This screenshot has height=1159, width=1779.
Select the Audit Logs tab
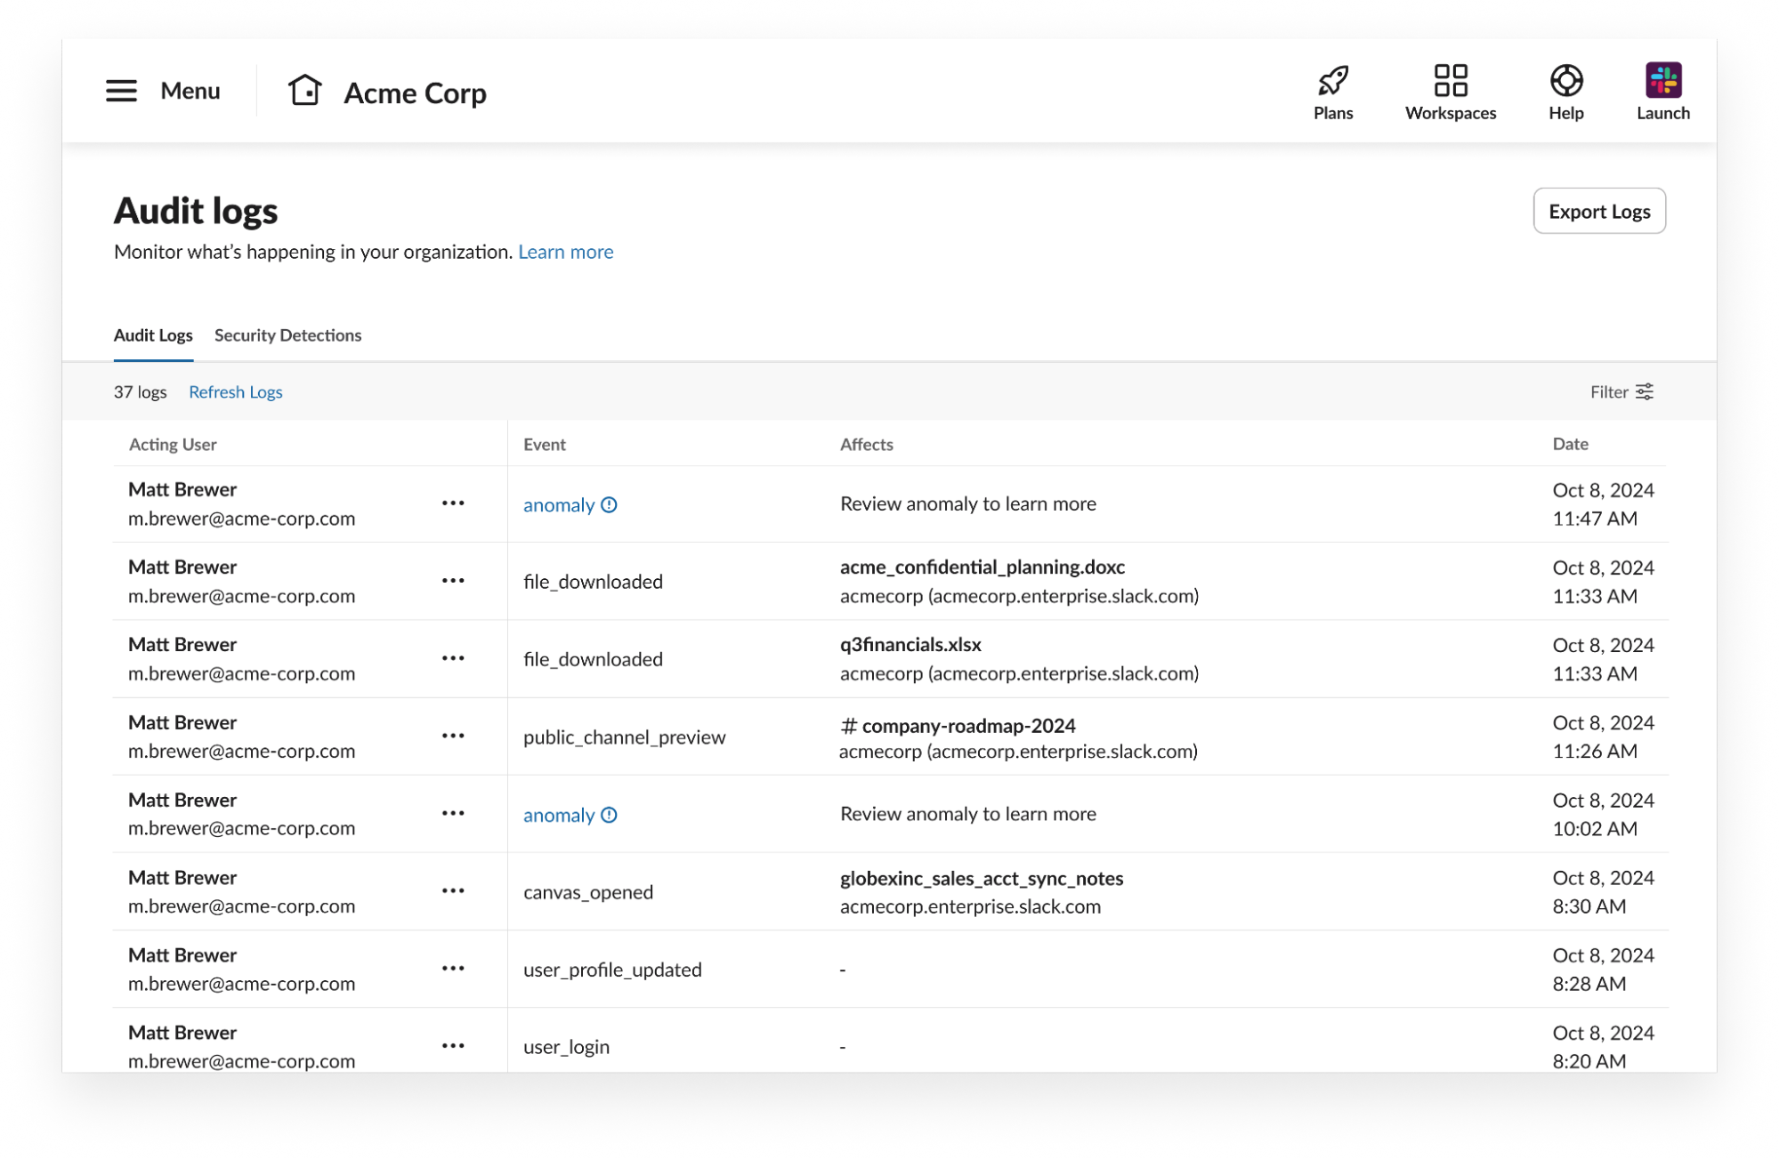coord(153,335)
